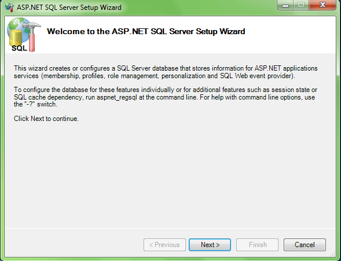
Task: Close the wizard window with X
Action: click(322, 5)
